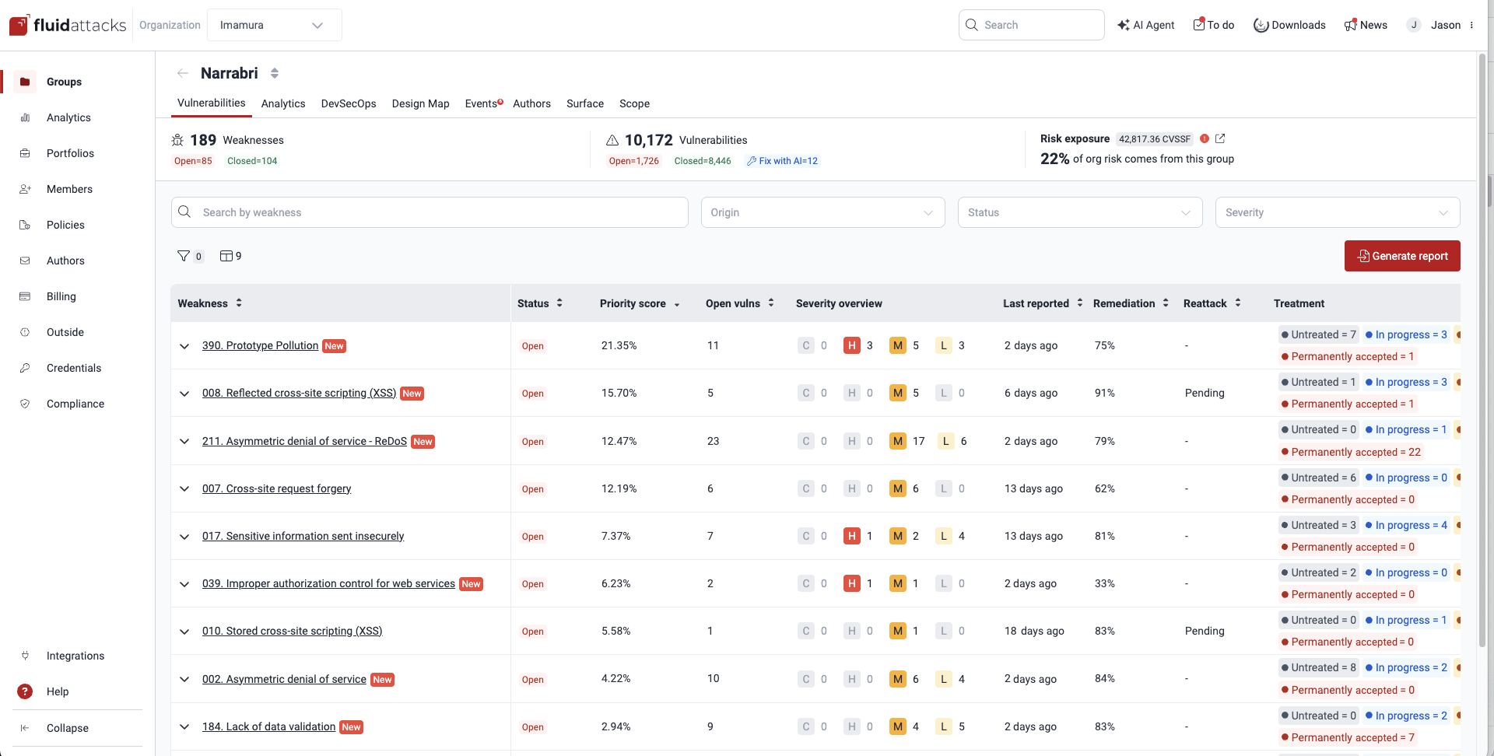Image resolution: width=1494 pixels, height=756 pixels.
Task: Open the Credentials key icon in sidebar
Action: click(25, 368)
